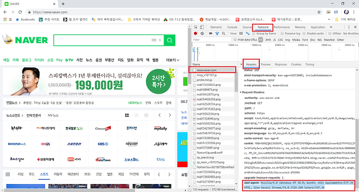Viewport: 359px width, 192px height.
Task: Switch to the Elements tab
Action: (216, 27)
